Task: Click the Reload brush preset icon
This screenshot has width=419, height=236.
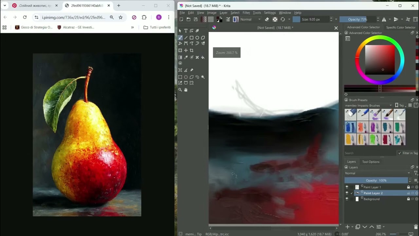Action: (283, 19)
